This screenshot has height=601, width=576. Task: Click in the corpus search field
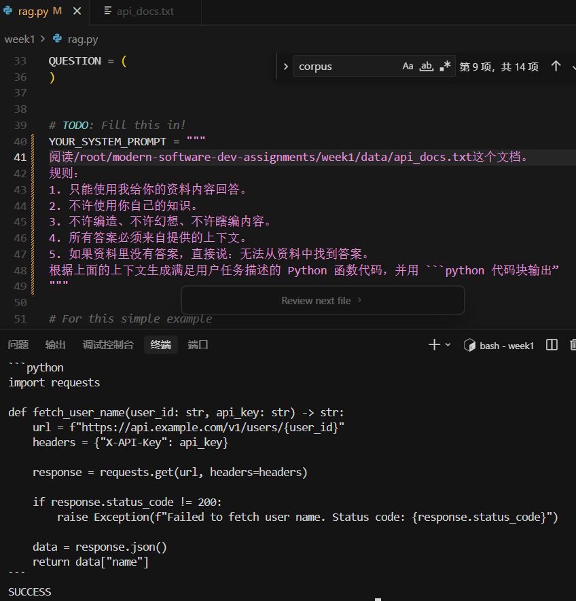coord(346,67)
